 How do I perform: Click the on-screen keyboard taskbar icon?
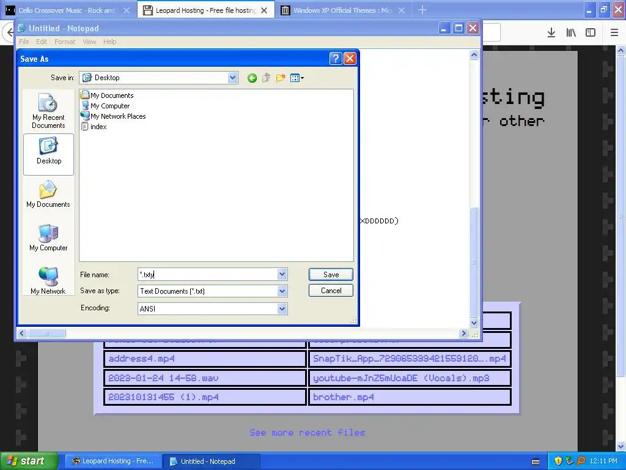[536, 461]
